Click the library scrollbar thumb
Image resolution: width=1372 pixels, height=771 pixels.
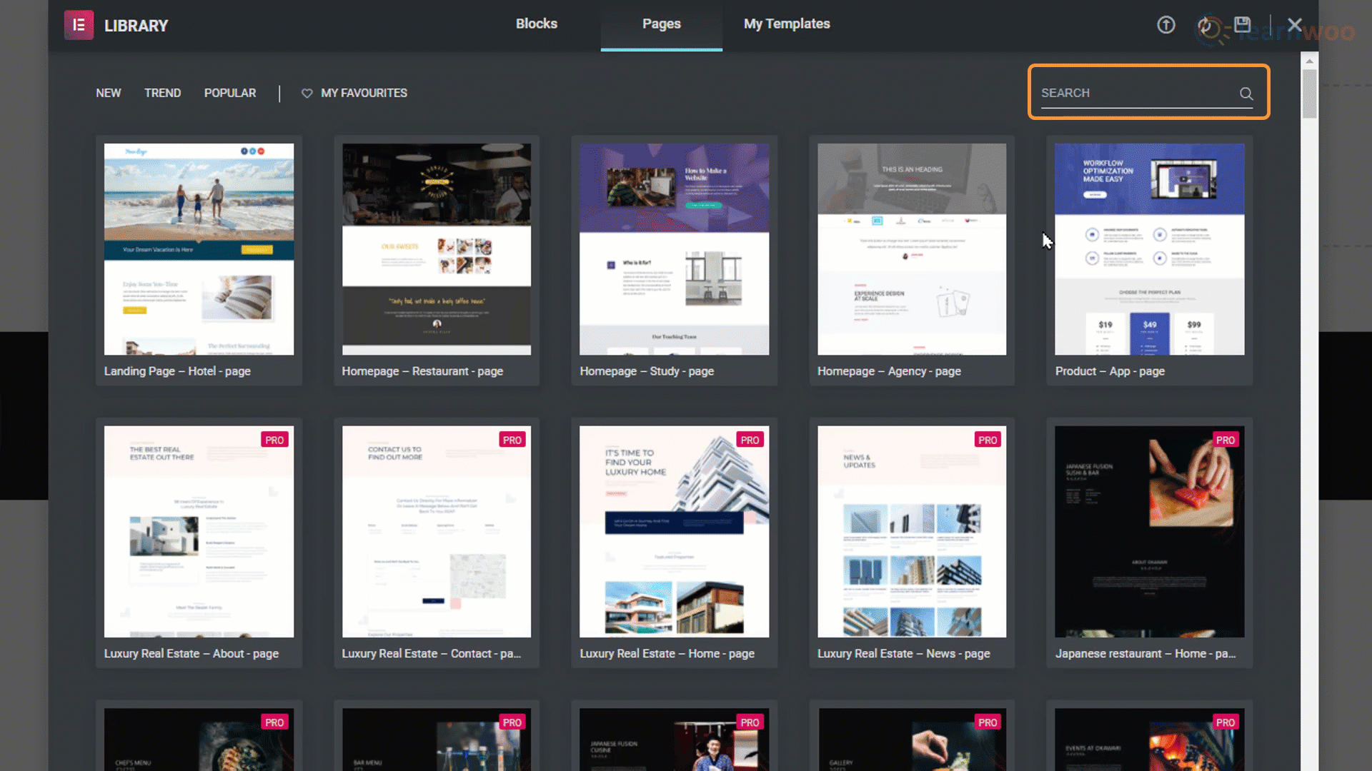click(1309, 94)
